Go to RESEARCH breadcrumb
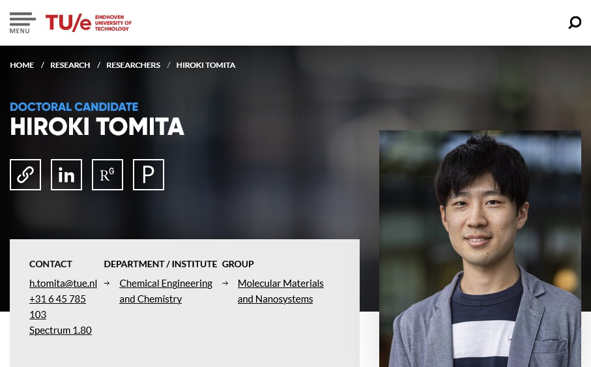 pyautogui.click(x=70, y=65)
